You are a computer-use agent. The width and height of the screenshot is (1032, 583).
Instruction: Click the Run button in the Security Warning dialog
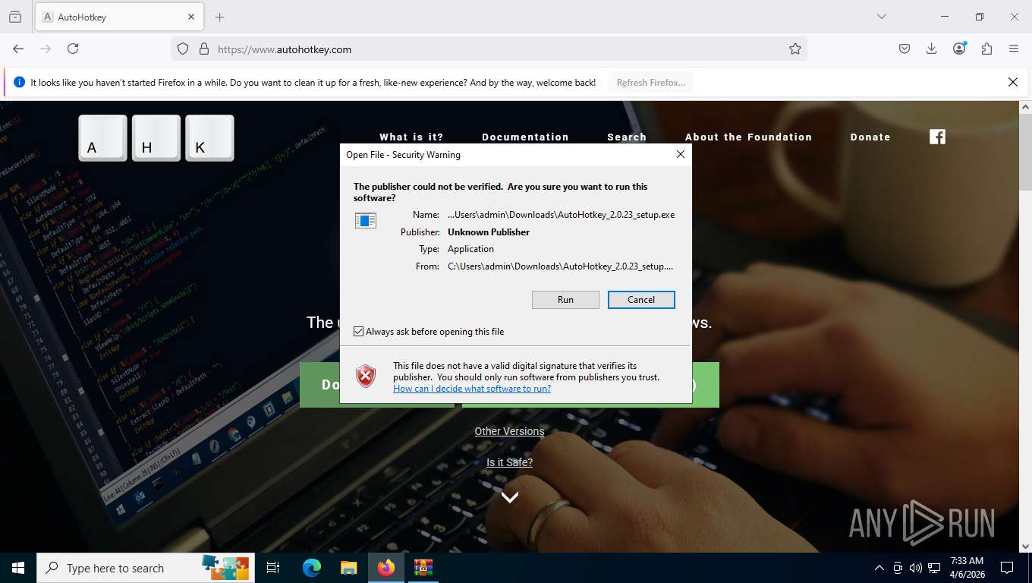(x=565, y=300)
